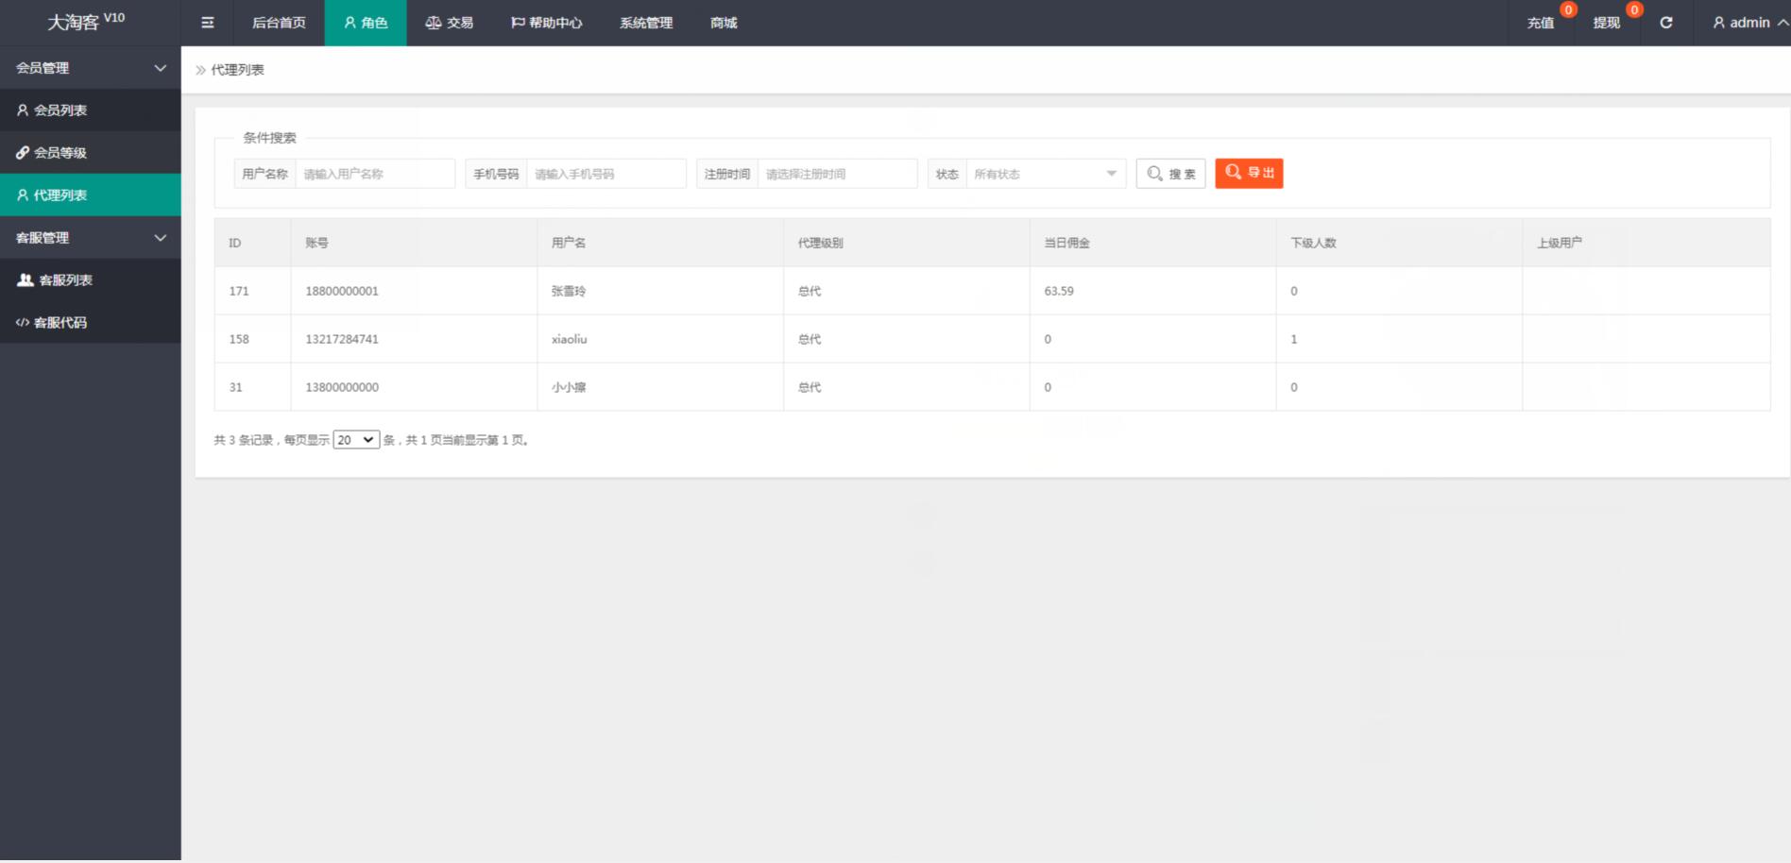The width and height of the screenshot is (1791, 863).
Task: Open the 所有状态 status dropdown
Action: click(x=1045, y=174)
